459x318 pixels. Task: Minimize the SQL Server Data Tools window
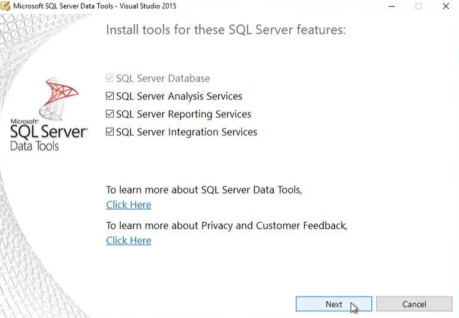pos(392,6)
